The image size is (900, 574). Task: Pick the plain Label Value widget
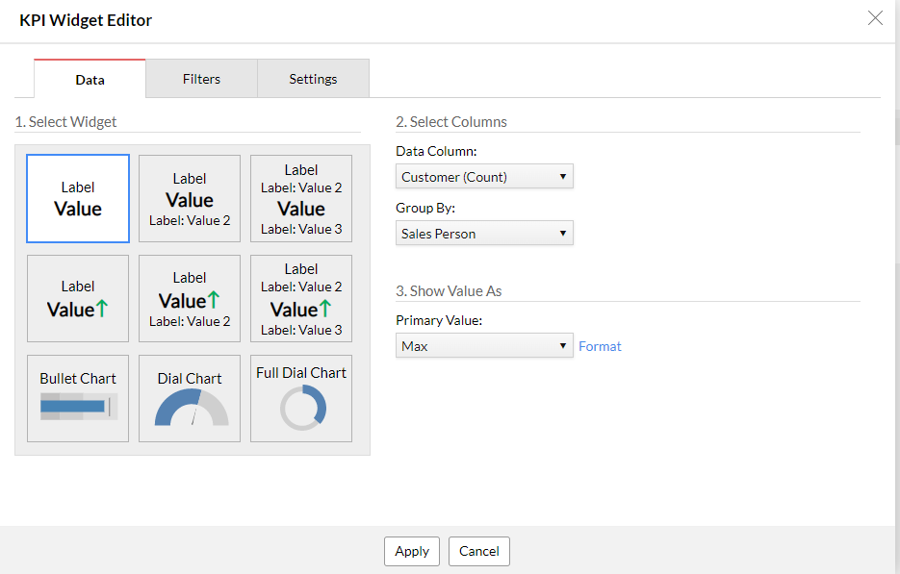(78, 199)
